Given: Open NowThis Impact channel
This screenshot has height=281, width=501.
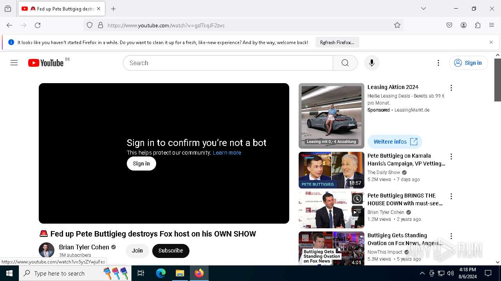Looking at the screenshot, I should (385, 252).
